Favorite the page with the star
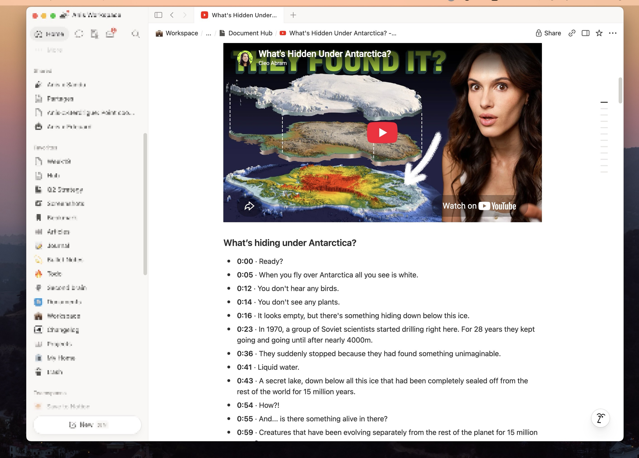The width and height of the screenshot is (639, 458). click(x=599, y=33)
